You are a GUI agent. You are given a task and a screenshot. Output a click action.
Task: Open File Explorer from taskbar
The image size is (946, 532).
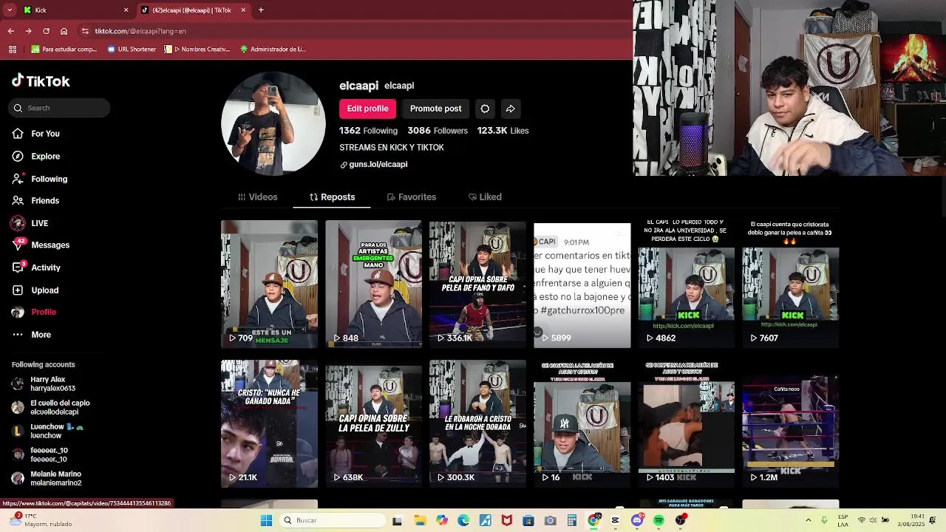420,521
